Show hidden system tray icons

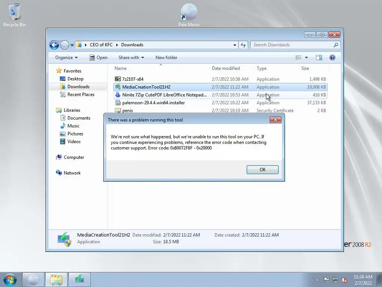pyautogui.click(x=317, y=280)
